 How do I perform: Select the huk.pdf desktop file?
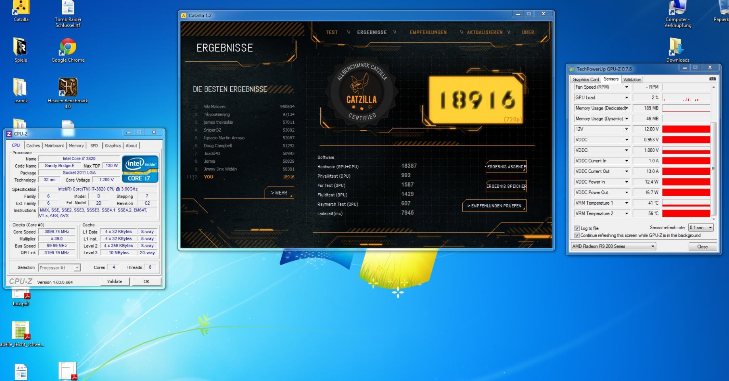21,298
